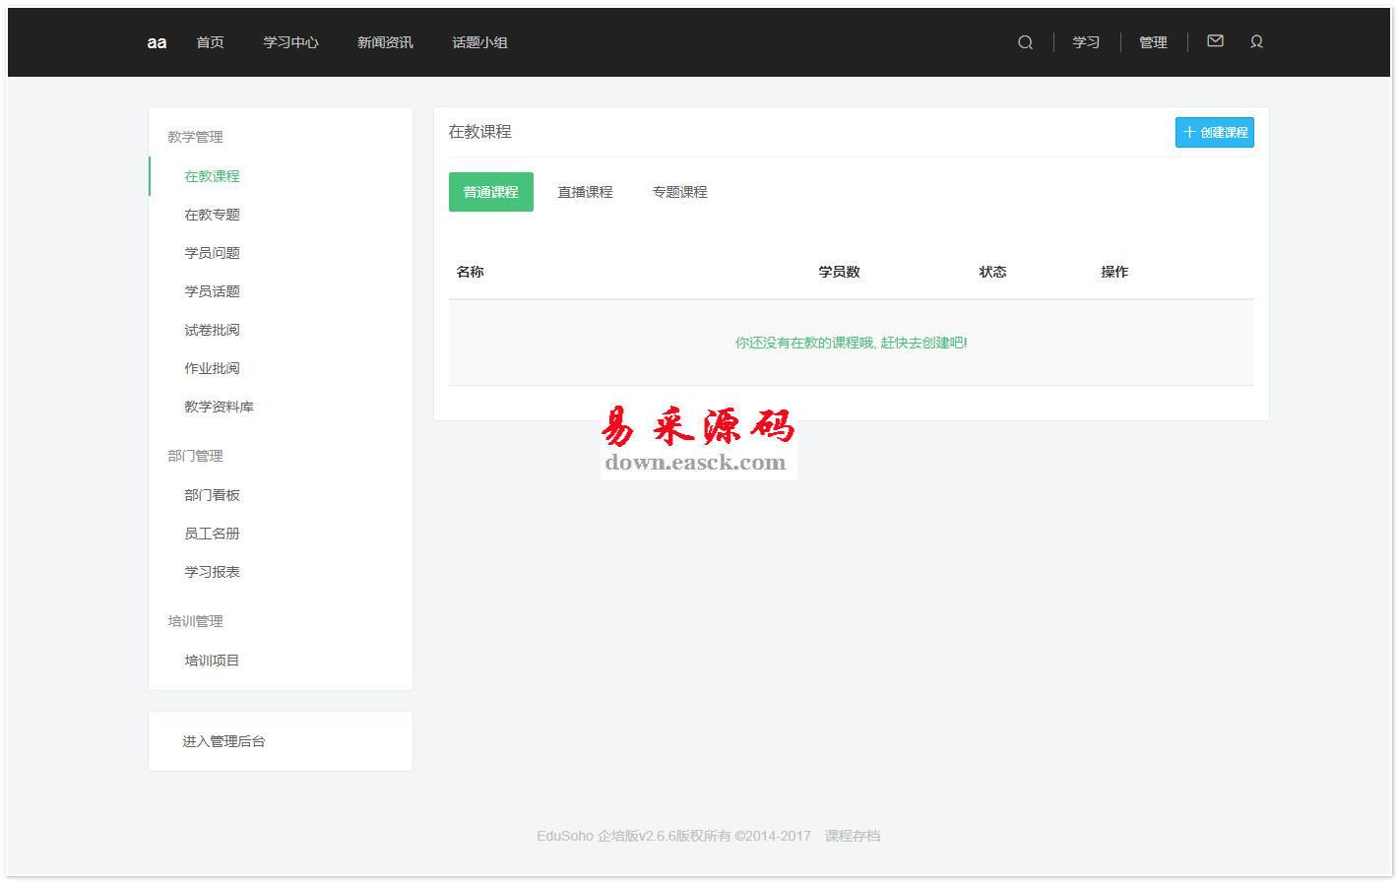Viewport: 1398px width, 882px height.
Task: Select 教学资料库 in the sidebar
Action: coord(219,407)
